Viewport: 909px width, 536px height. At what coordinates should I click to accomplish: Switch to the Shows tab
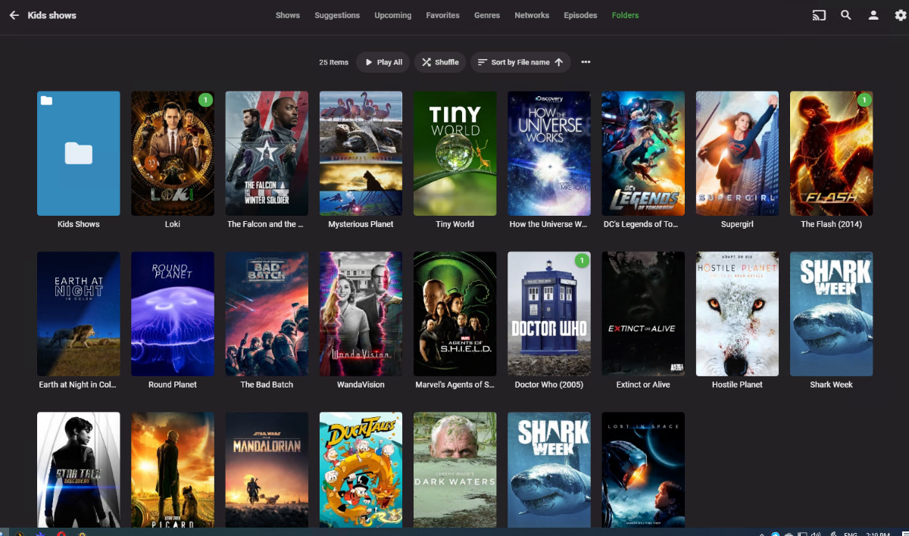point(288,15)
